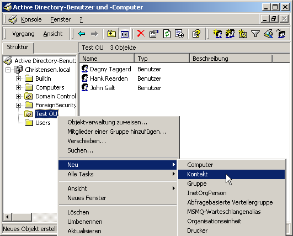Open Properties via the toolbar icon
The height and width of the screenshot is (236, 293).
pyautogui.click(x=153, y=34)
